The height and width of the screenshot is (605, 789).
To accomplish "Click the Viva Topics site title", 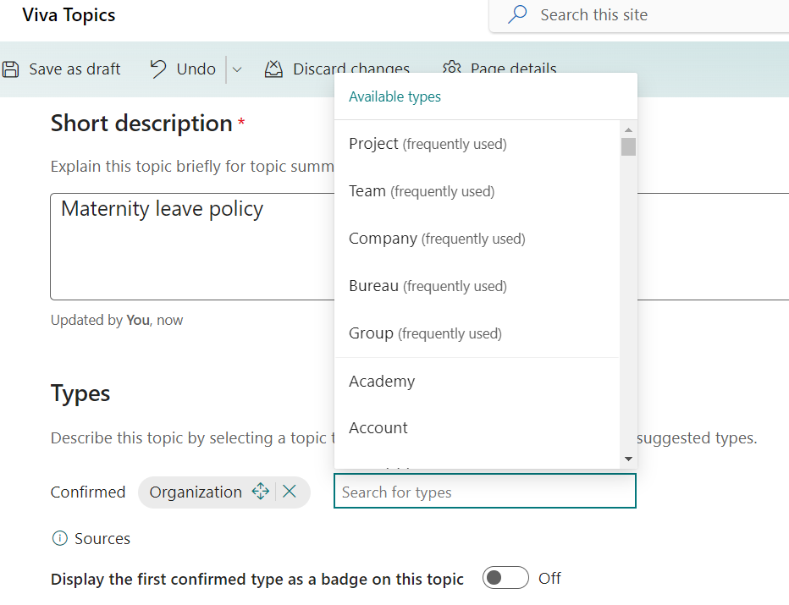I will 69,15.
